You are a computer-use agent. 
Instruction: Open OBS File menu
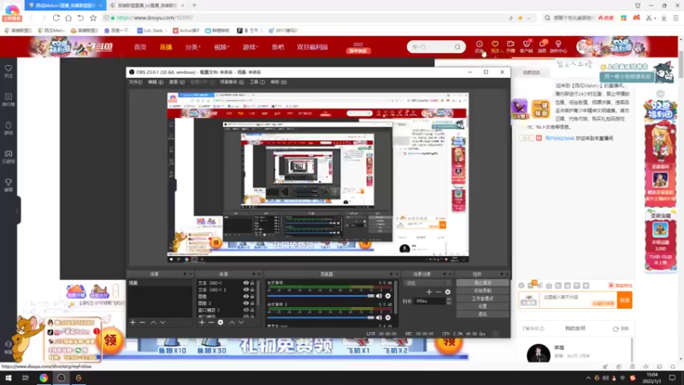(x=135, y=82)
